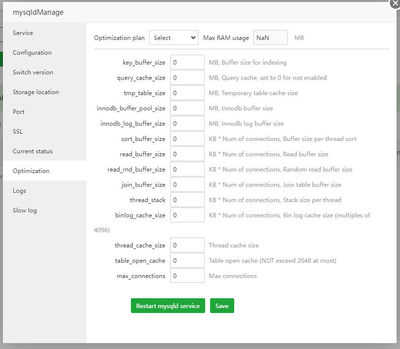This screenshot has width=400, height=349.
Task: Close the mysqldManage dialog
Action: [395, 3]
